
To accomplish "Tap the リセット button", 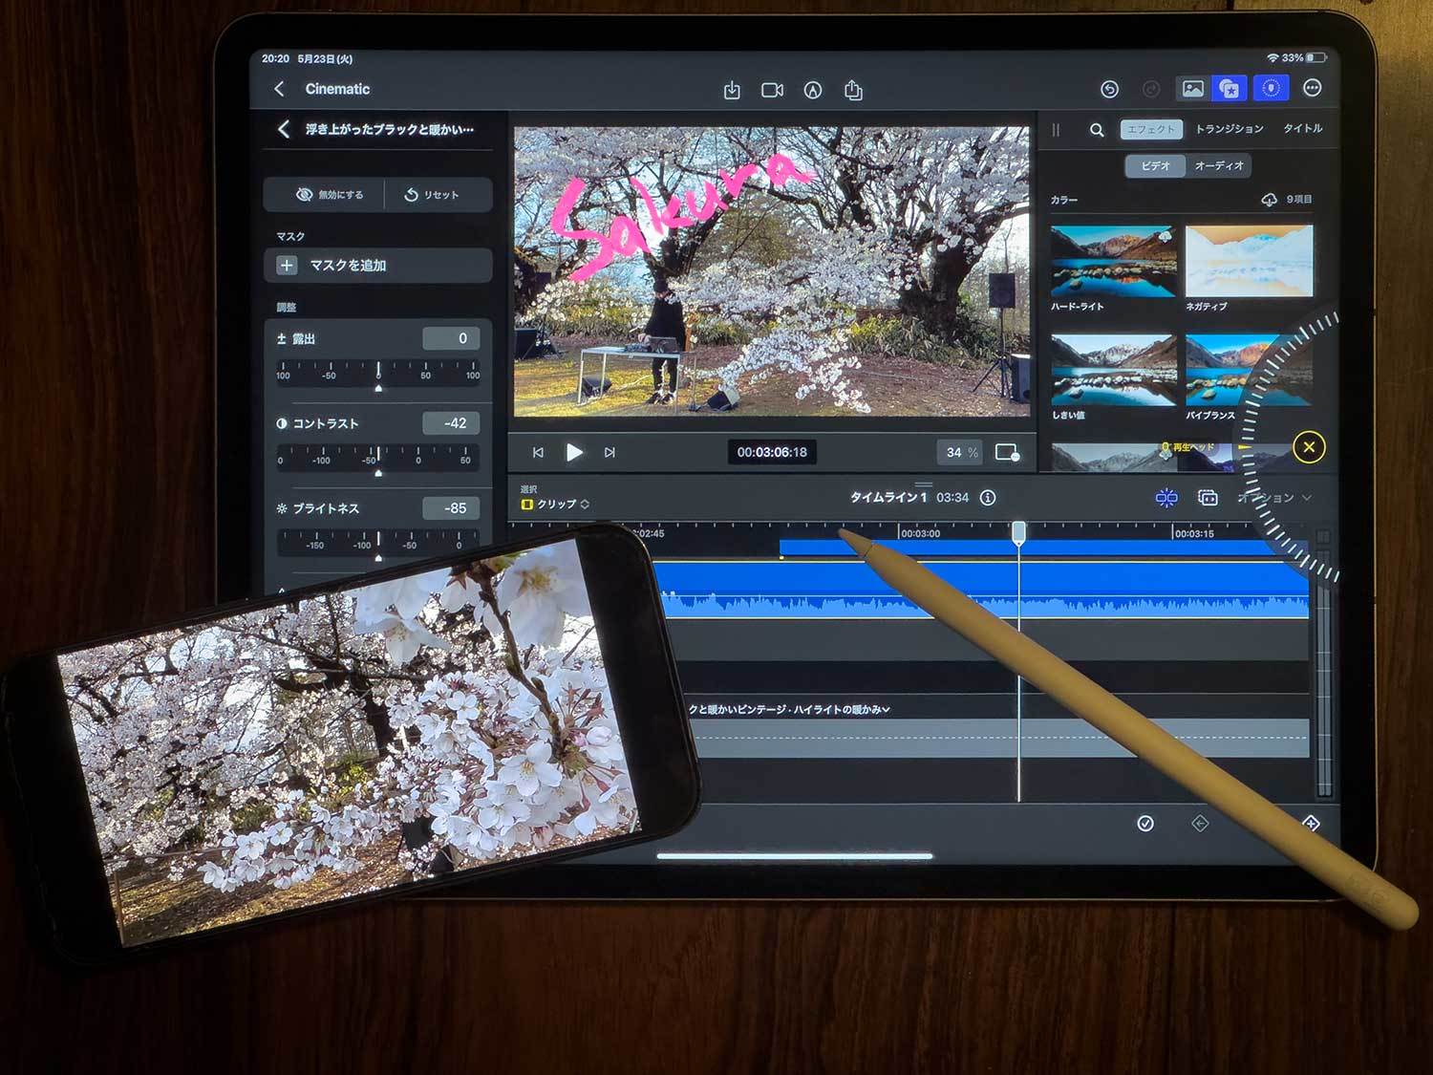I will 439,194.
